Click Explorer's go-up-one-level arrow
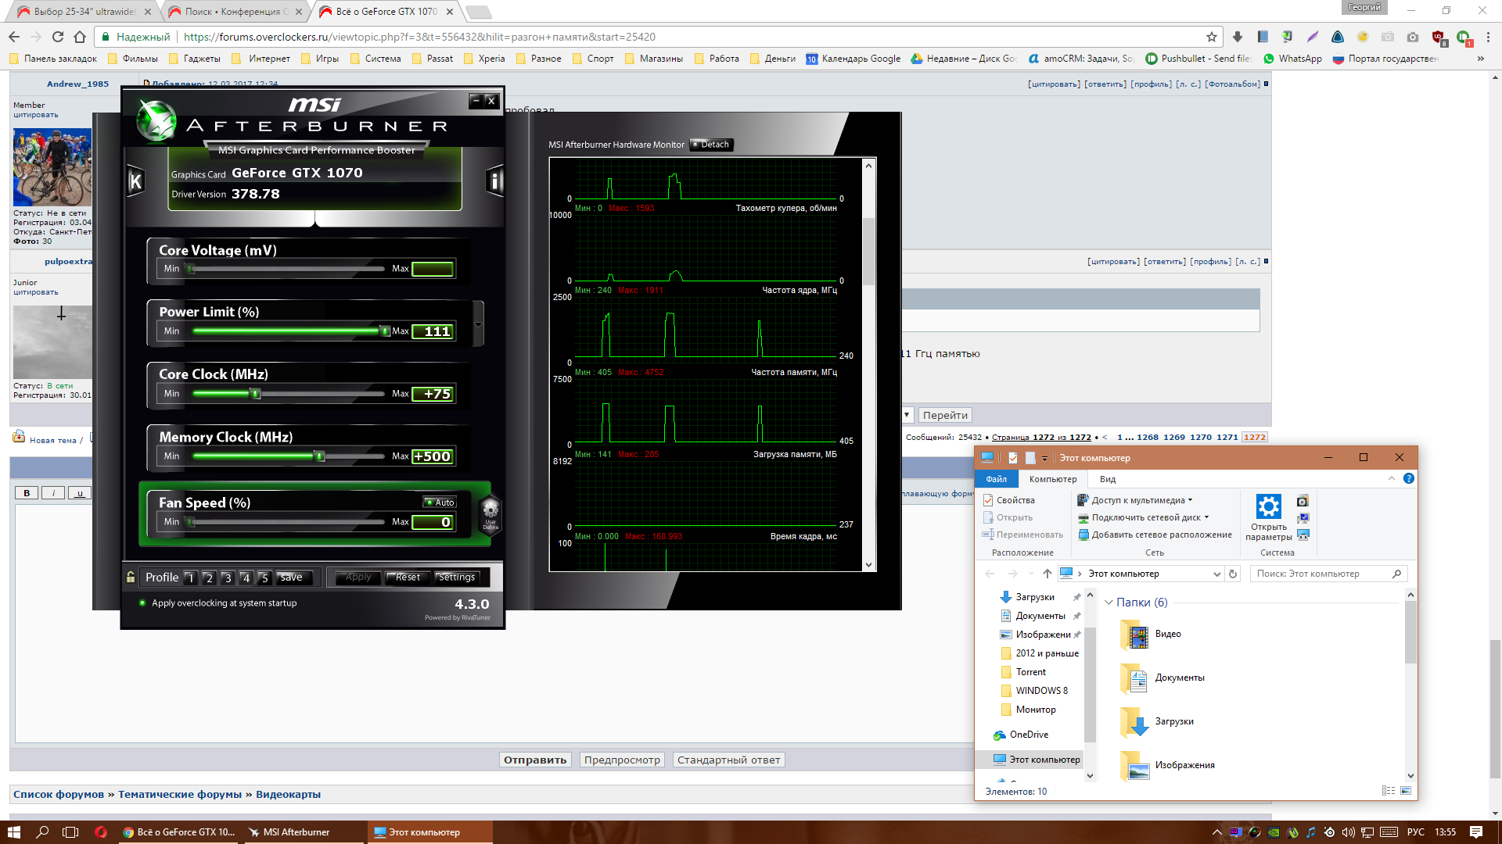The width and height of the screenshot is (1502, 844). (x=1047, y=574)
